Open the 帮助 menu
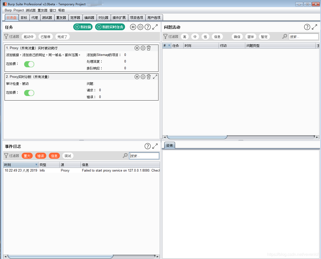 tap(61, 10)
